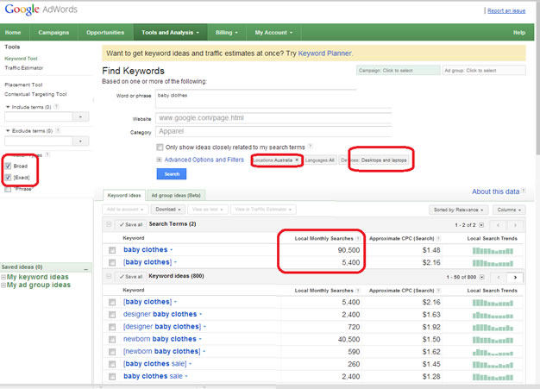Open the My Account dropdown
This screenshot has width=540, height=389.
[273, 33]
